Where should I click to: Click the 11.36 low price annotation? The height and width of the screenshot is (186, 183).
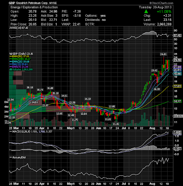[x=116, y=124]
